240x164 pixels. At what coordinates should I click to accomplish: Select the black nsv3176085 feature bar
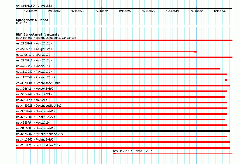(123, 131)
